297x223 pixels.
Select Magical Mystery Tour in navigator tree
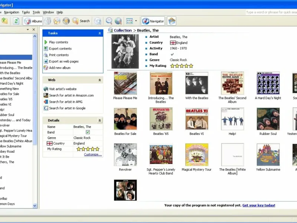pos(13,136)
